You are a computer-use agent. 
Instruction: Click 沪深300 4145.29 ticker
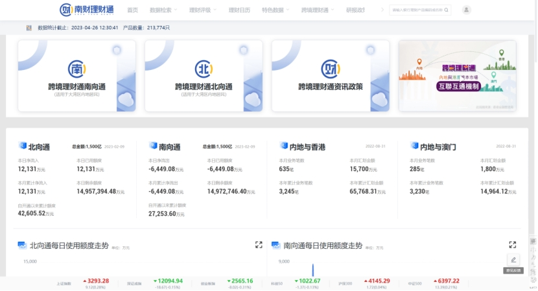point(364,283)
